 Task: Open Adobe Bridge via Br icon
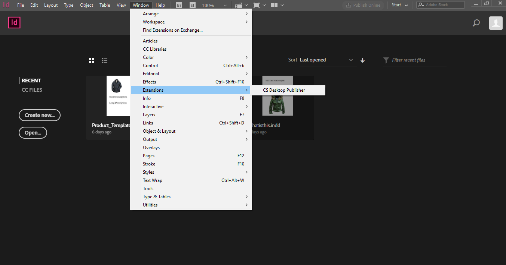click(180, 5)
